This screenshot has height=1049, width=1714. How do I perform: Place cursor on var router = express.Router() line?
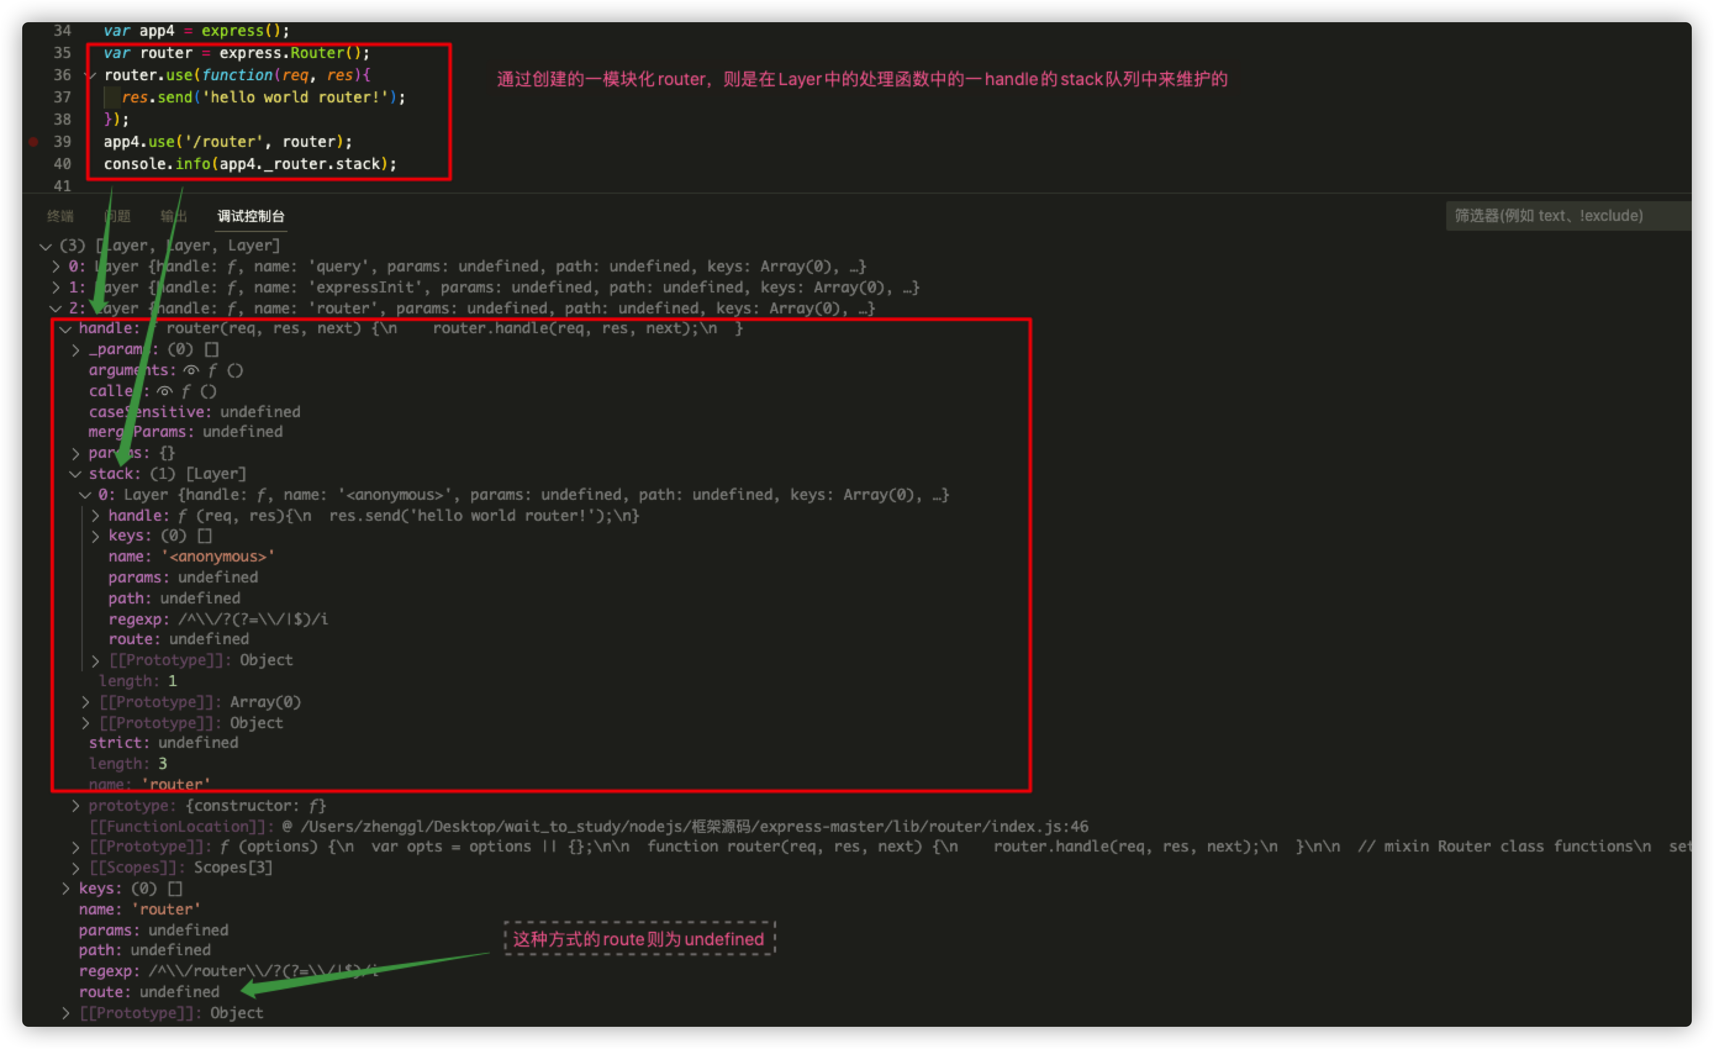[237, 54]
